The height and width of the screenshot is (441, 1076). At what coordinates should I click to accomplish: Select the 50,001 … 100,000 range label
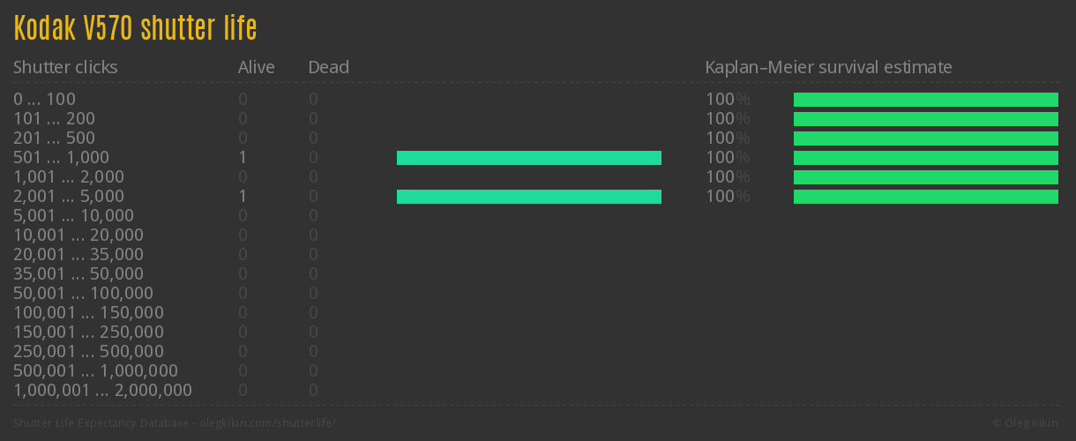coord(83,294)
